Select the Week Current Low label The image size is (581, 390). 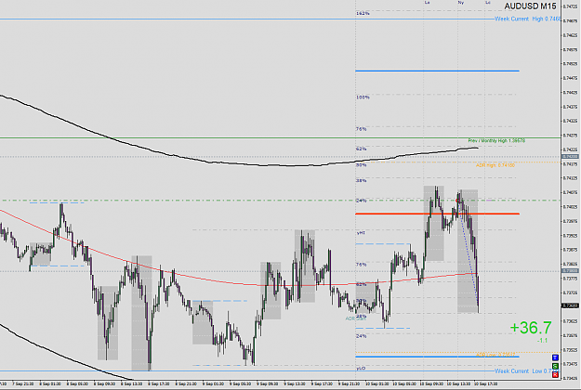526,370
